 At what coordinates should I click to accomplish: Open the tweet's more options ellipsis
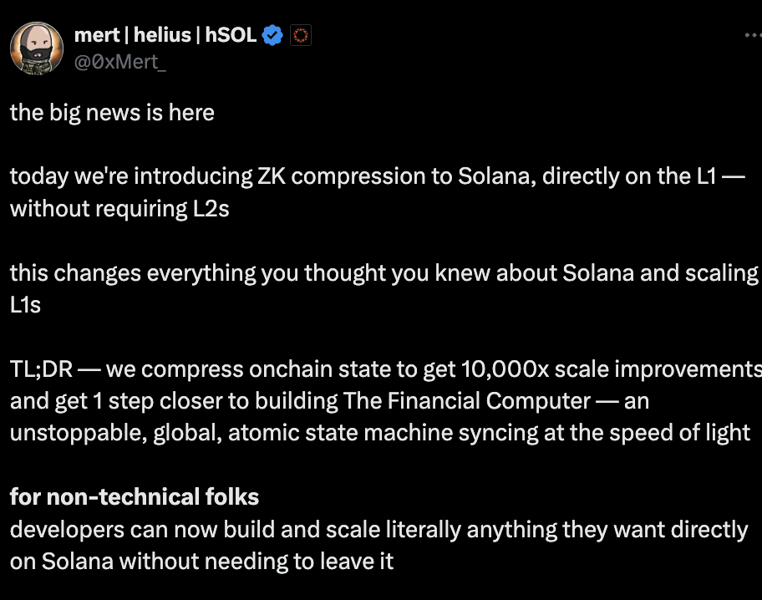coord(753,35)
